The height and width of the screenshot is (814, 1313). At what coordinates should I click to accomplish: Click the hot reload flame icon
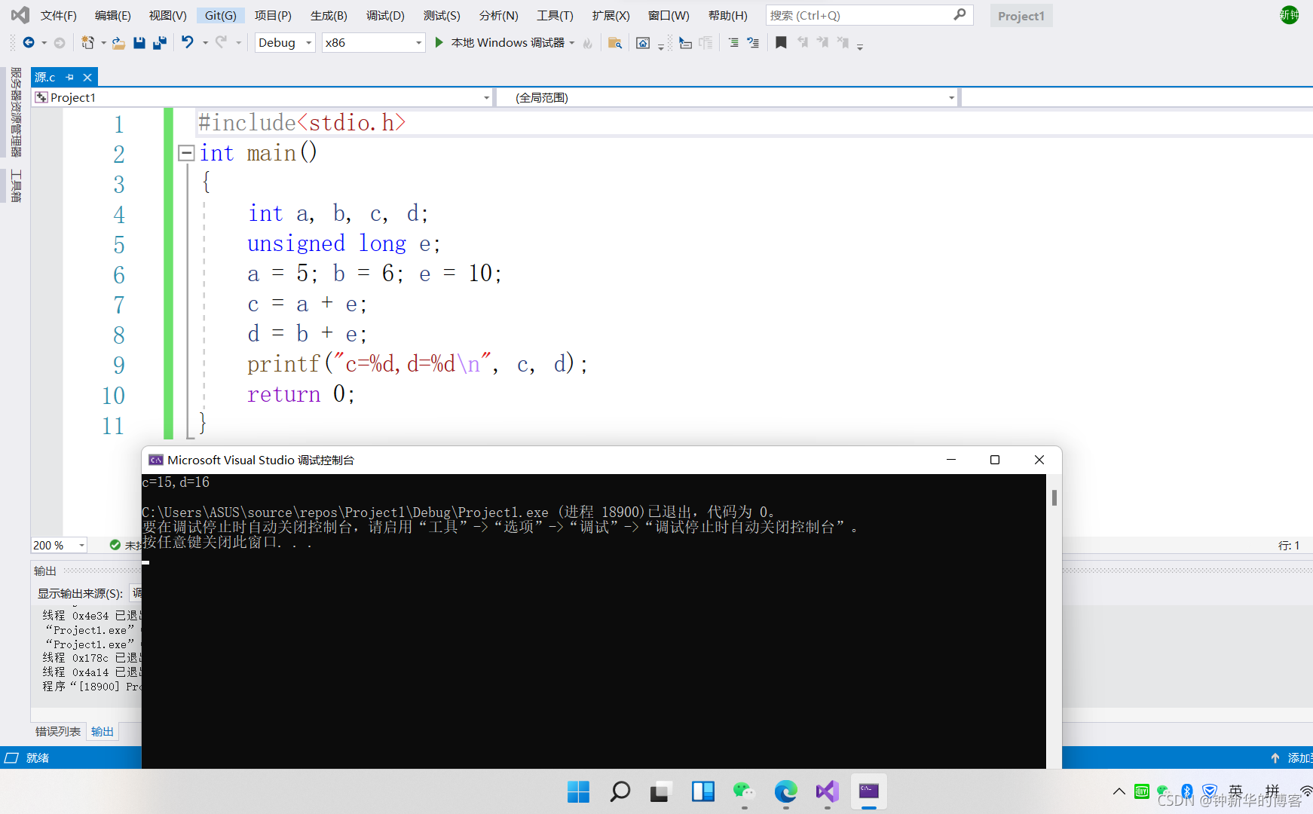588,43
